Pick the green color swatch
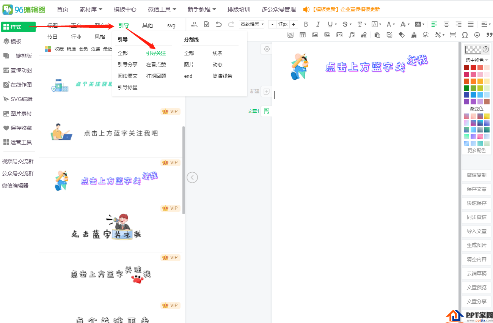This screenshot has height=323, width=493. pos(466,88)
